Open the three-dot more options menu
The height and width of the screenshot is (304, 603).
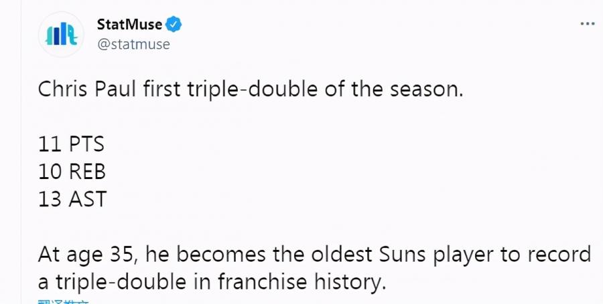pyautogui.click(x=587, y=24)
